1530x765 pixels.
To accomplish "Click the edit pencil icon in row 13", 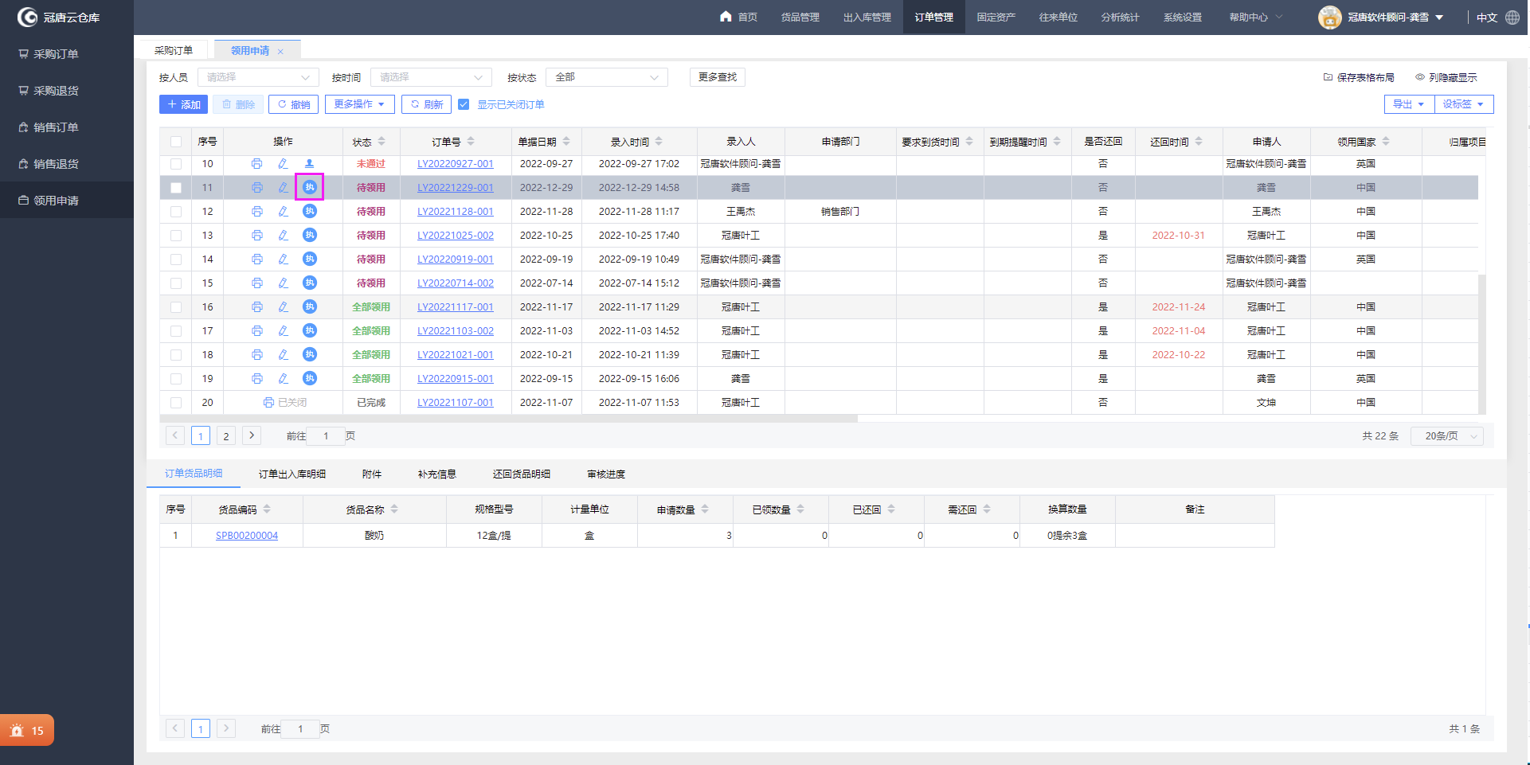I will coord(283,236).
